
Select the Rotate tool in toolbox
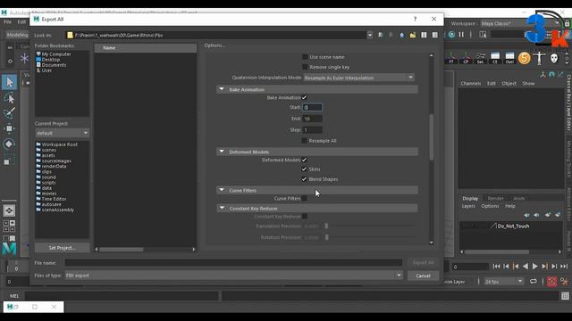9,144
